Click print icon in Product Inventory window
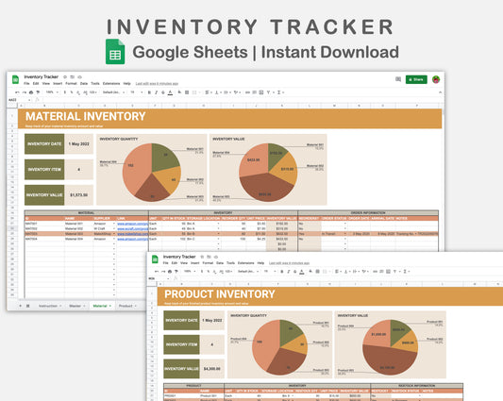The height and width of the screenshot is (401, 503). point(170,272)
